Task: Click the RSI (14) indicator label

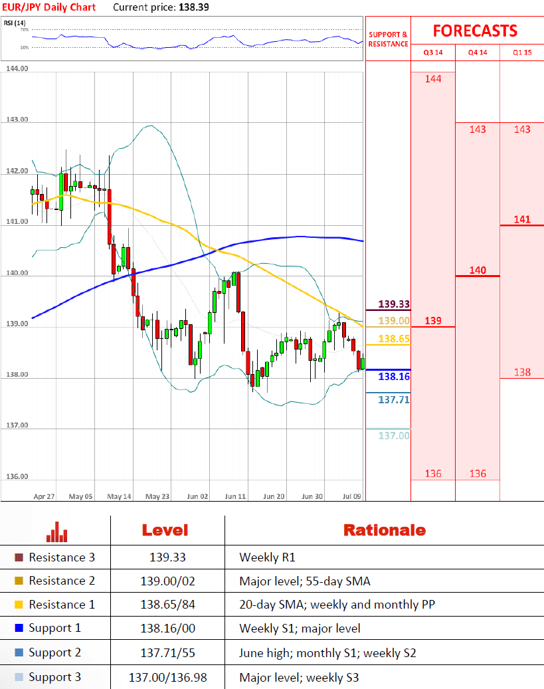Action: pyautogui.click(x=15, y=23)
